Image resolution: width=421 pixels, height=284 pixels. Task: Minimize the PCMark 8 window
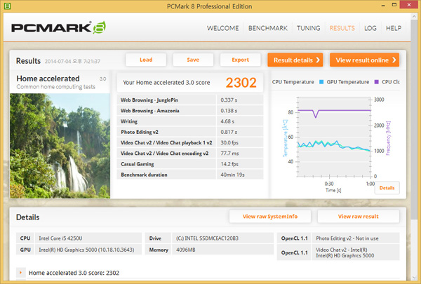point(383,5)
